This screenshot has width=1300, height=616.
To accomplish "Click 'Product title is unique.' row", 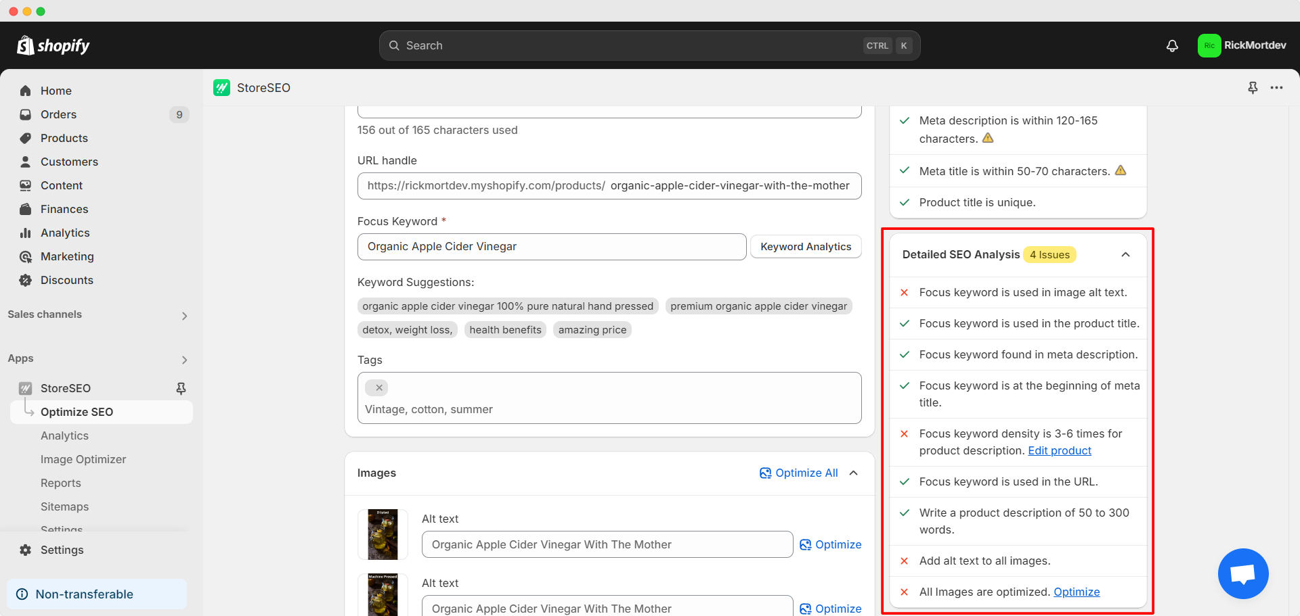I will (1018, 203).
